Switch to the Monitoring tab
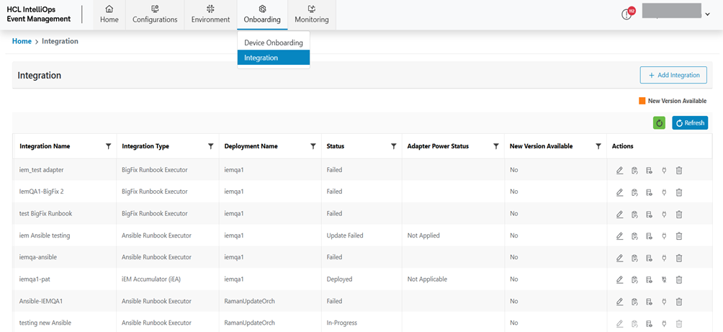723x332 pixels. click(x=311, y=14)
